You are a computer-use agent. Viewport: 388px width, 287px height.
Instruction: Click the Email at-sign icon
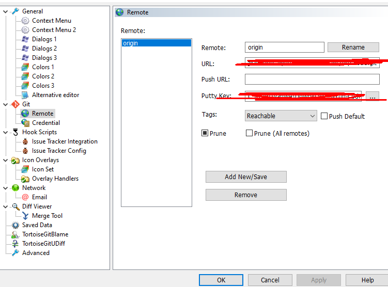point(25,197)
